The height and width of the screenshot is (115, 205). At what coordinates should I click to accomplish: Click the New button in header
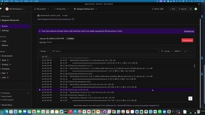(x=172, y=9)
